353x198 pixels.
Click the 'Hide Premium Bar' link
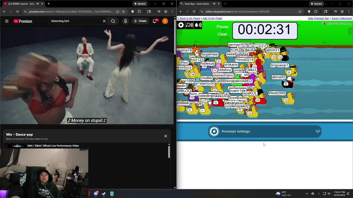click(x=318, y=18)
